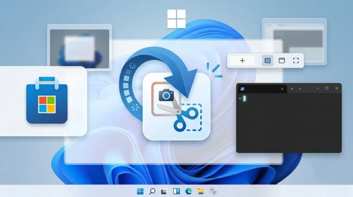
Task: Open File Explorer folder icon on taskbar
Action: (200, 191)
